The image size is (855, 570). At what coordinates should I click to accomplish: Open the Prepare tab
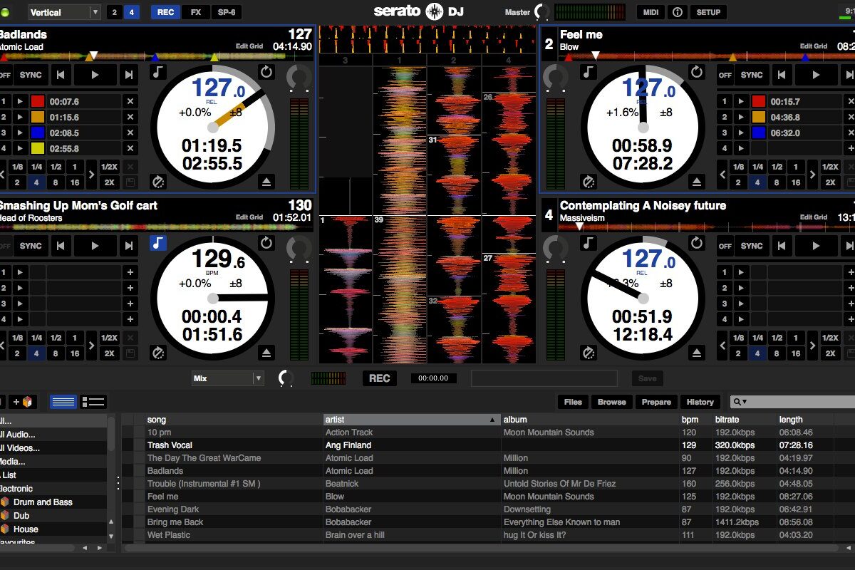[655, 402]
